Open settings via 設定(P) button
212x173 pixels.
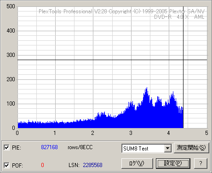click(x=173, y=163)
